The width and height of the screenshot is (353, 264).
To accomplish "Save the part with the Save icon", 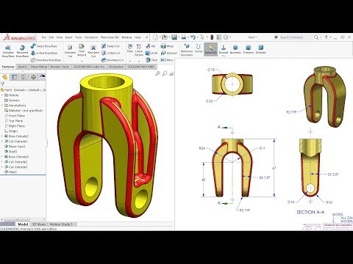I will click(x=174, y=37).
